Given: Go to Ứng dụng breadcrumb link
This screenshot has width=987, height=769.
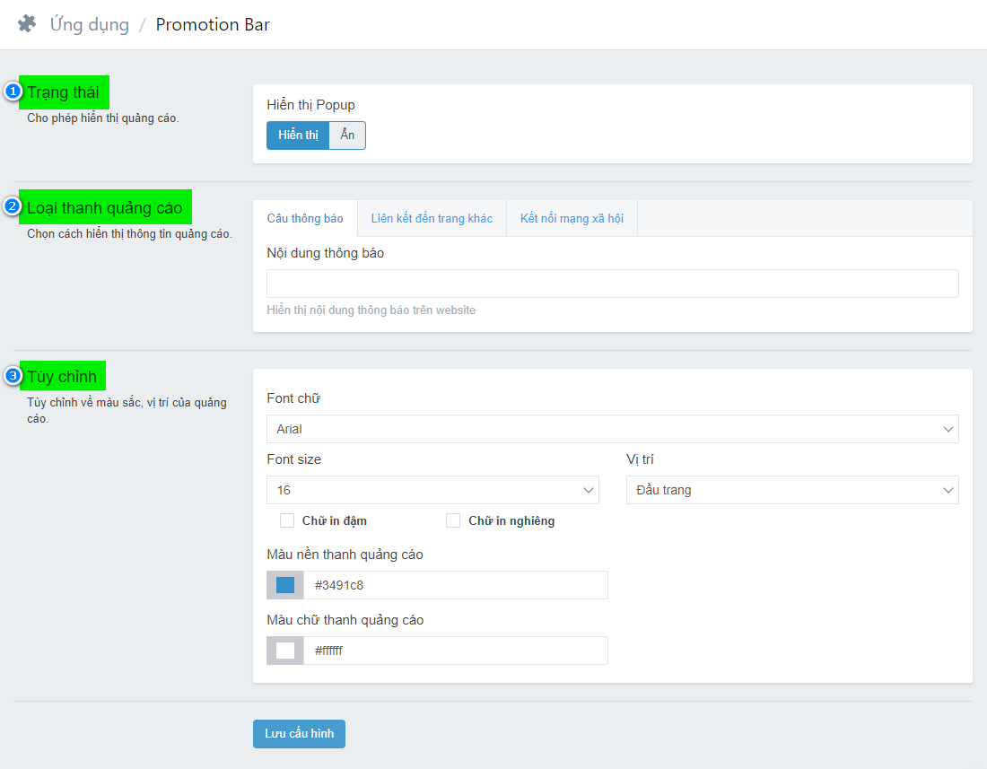Looking at the screenshot, I should point(90,24).
